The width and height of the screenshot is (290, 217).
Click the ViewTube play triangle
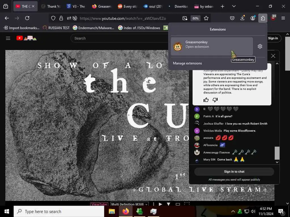[160, 204]
